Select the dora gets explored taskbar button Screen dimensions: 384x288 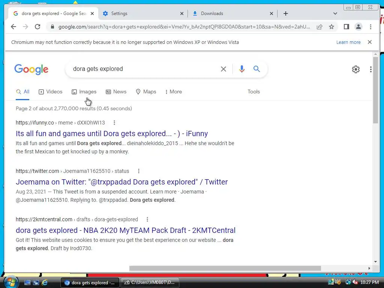(x=90, y=283)
